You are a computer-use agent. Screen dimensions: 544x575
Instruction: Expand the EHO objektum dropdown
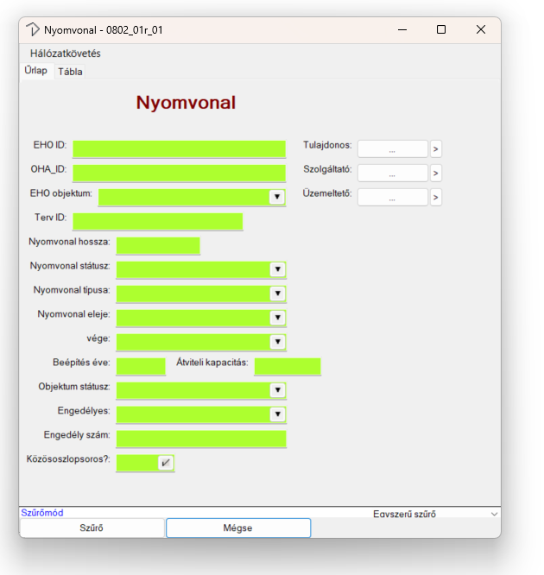coord(276,197)
